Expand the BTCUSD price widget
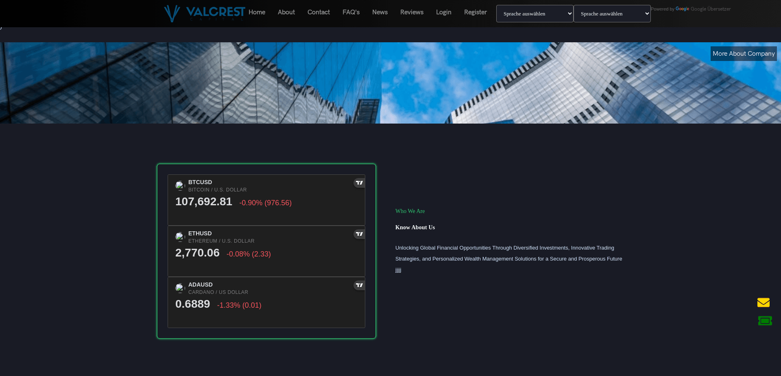 pos(266,200)
